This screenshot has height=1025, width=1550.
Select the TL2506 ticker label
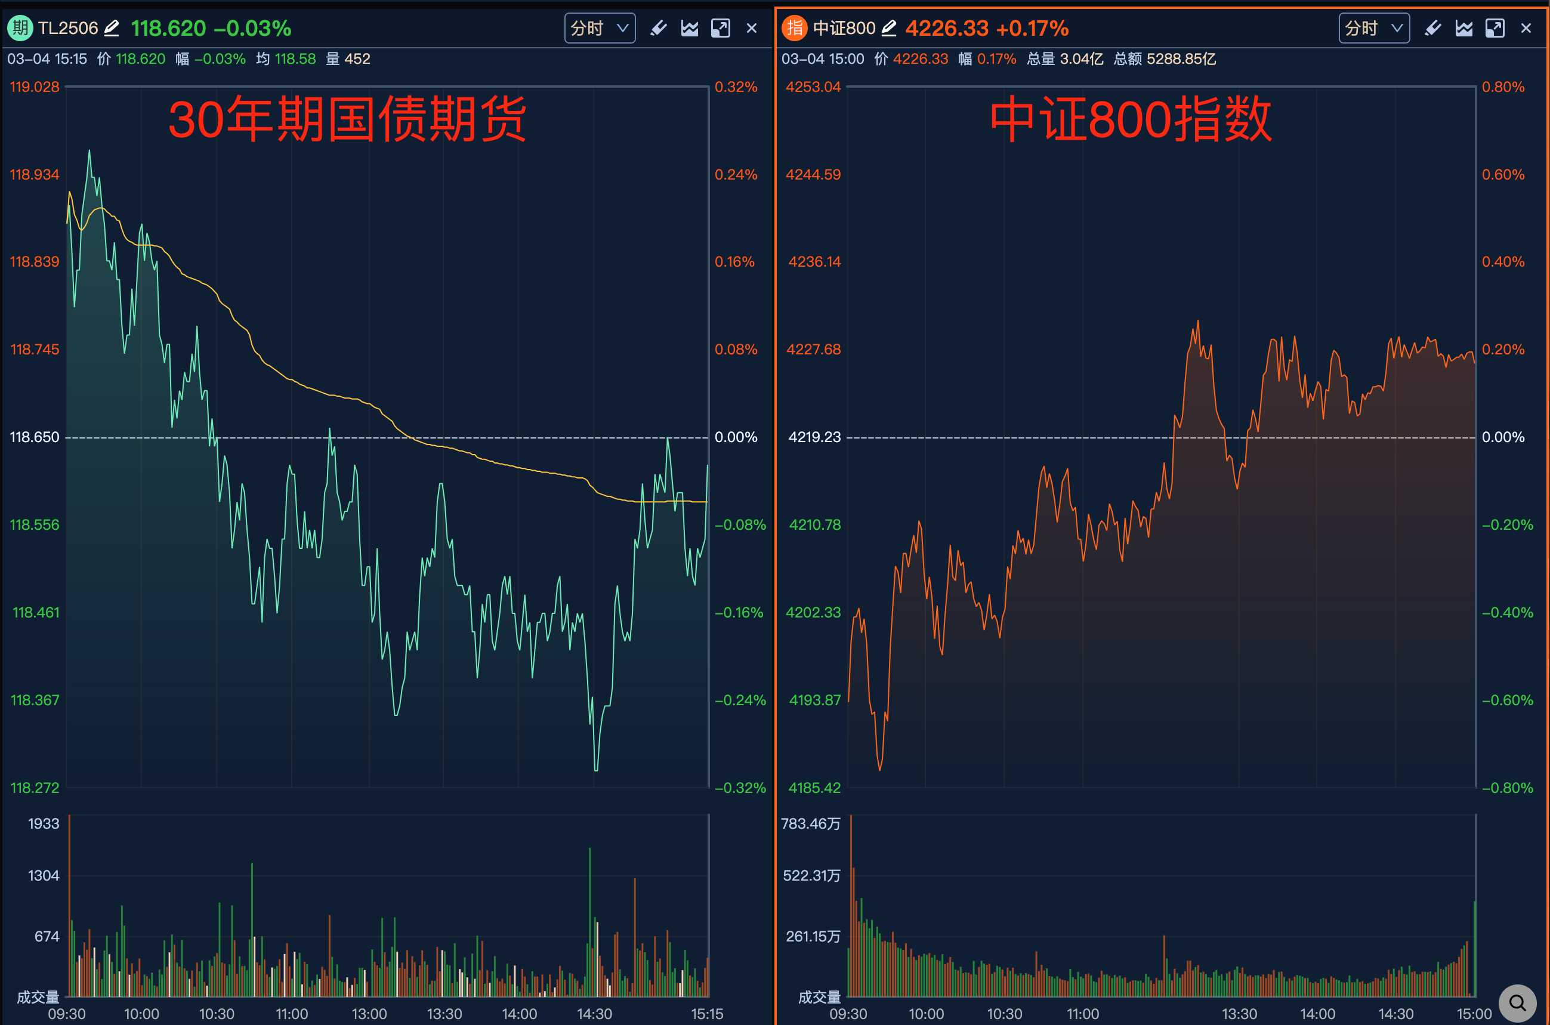coord(69,28)
